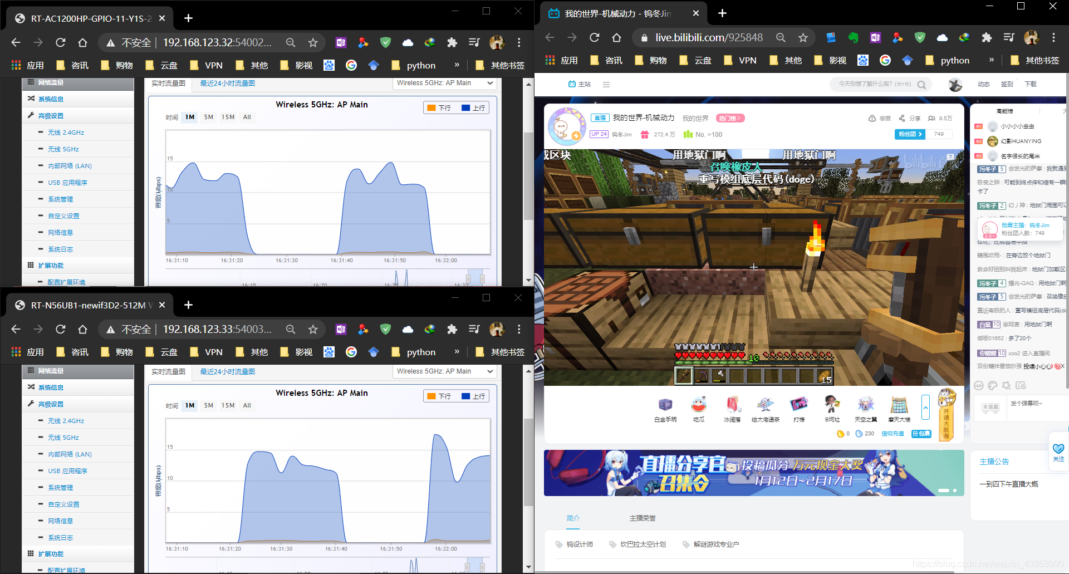Expand the gift panel up arrow
The image size is (1069, 574).
tap(925, 408)
